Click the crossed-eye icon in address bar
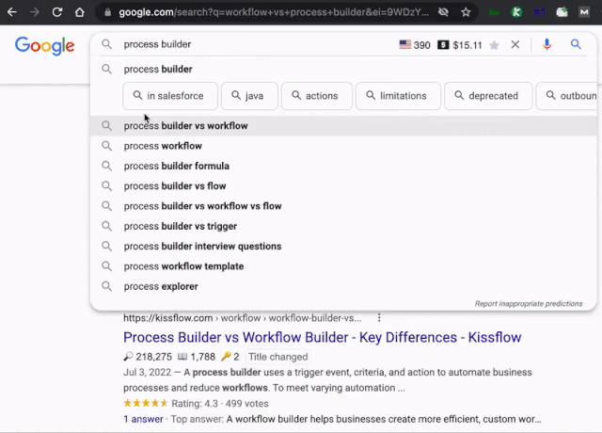The image size is (602, 433). pos(443,12)
